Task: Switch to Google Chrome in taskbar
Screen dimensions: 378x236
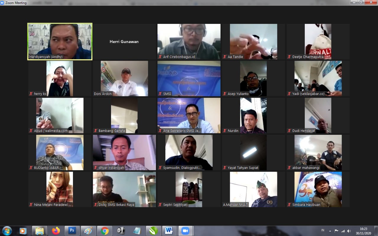Action: [105, 230]
